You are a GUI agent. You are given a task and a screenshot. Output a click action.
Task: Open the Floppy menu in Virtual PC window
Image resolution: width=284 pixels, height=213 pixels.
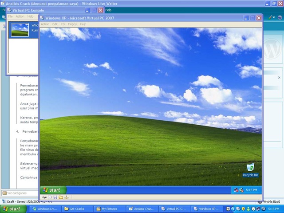[x=72, y=24]
